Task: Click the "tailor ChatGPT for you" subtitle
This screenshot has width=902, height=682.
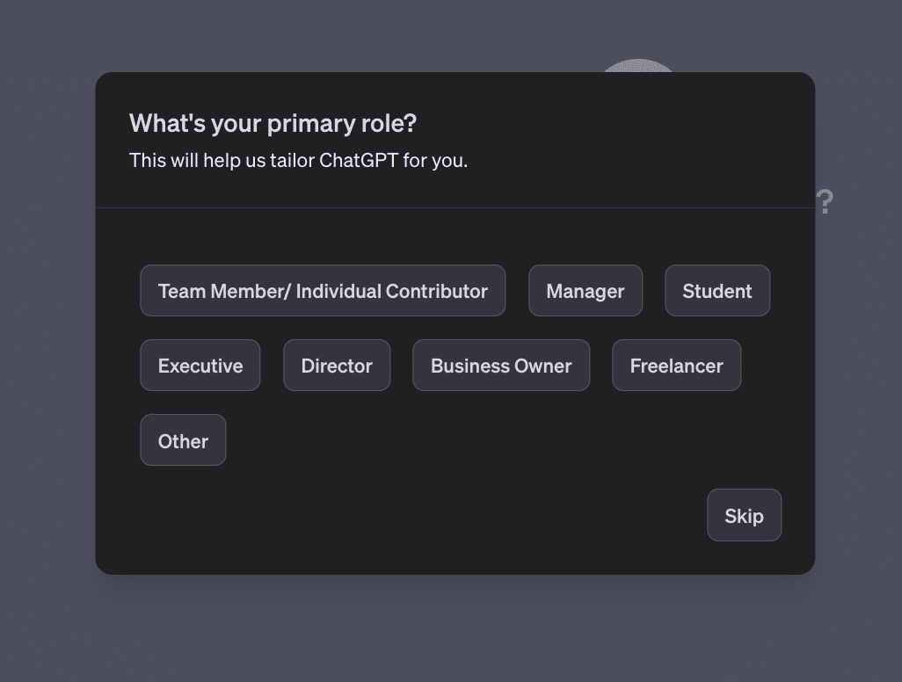Action: pos(298,161)
